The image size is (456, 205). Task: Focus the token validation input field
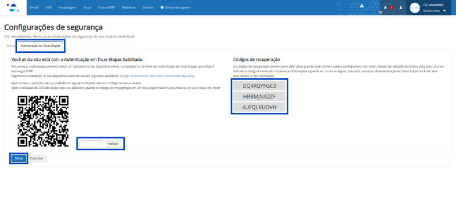[x=91, y=143]
